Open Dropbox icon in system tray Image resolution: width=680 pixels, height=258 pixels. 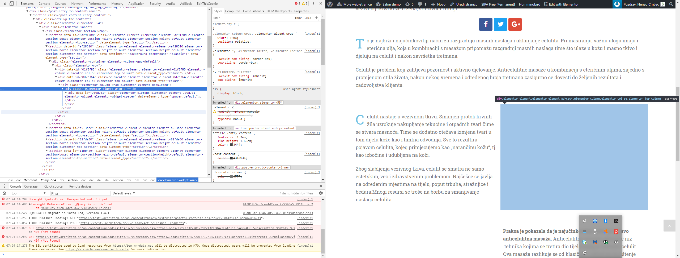coord(616,242)
